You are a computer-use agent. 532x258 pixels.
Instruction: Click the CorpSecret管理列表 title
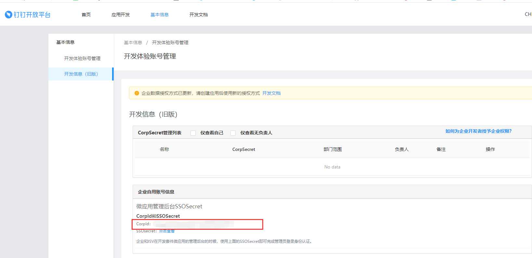click(x=160, y=133)
